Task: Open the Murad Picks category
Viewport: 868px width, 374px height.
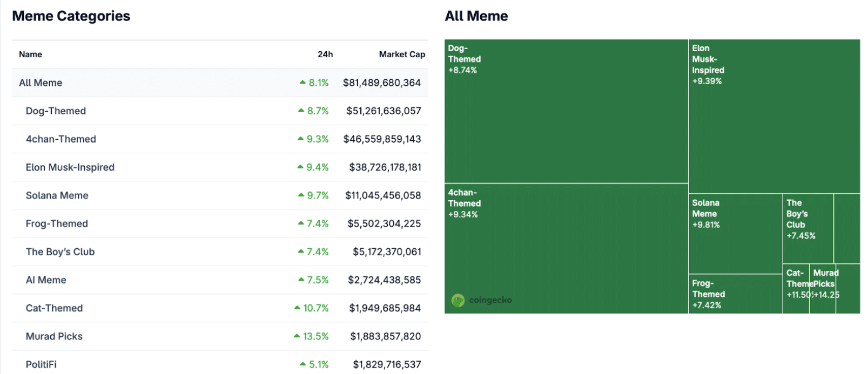Action: point(54,336)
